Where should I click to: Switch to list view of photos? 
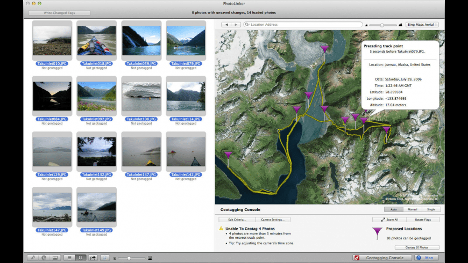pos(69,258)
